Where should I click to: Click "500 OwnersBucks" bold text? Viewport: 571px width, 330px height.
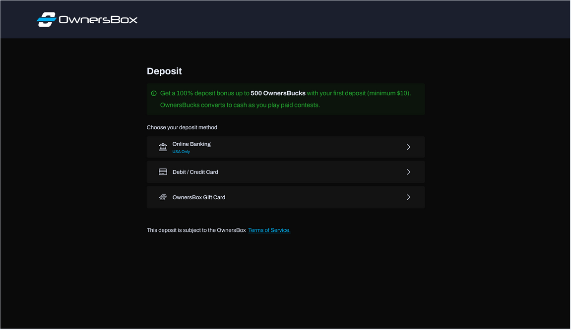pyautogui.click(x=278, y=93)
